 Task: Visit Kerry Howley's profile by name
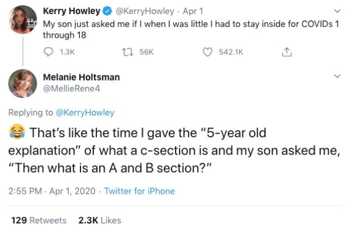click(x=72, y=11)
